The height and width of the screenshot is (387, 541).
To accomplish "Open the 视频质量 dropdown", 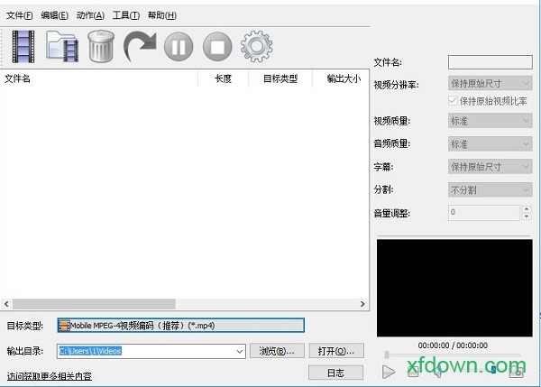I will 490,120.
